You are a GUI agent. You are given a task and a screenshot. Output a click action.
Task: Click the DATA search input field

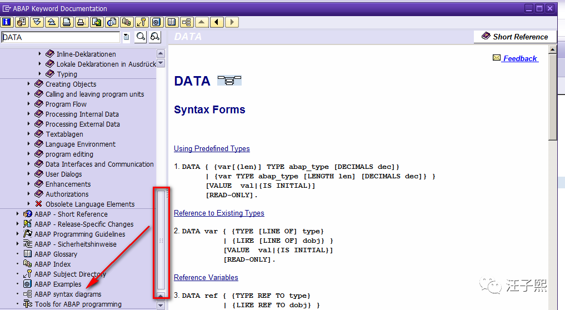61,37
